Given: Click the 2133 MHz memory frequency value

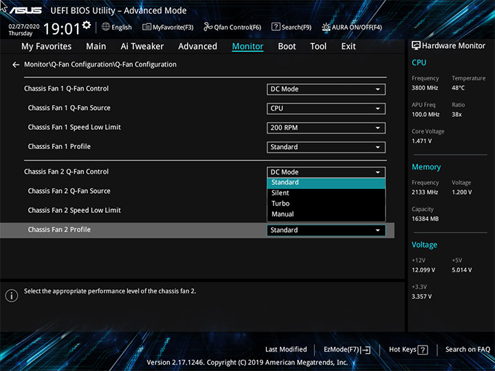Looking at the screenshot, I should coord(425,192).
